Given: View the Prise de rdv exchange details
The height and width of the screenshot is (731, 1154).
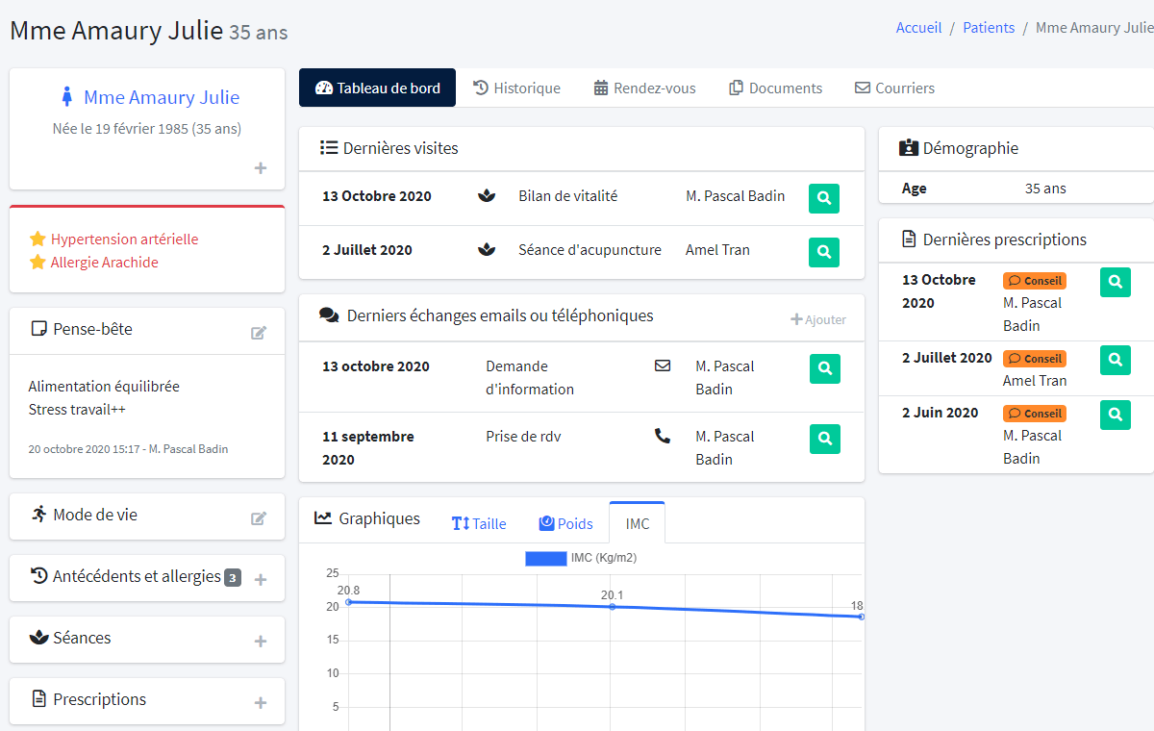Looking at the screenshot, I should 824,439.
